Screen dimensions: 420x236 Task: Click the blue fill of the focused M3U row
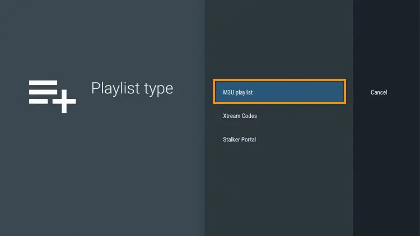pos(302,92)
